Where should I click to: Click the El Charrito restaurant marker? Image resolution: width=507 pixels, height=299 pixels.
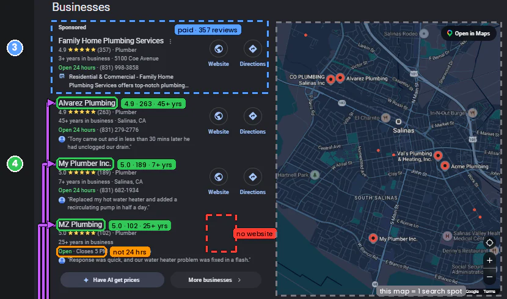[385, 118]
